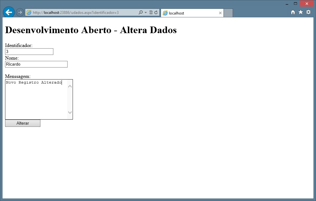The width and height of the screenshot is (316, 201).
Task: Open the Home page icon
Action: click(x=293, y=12)
